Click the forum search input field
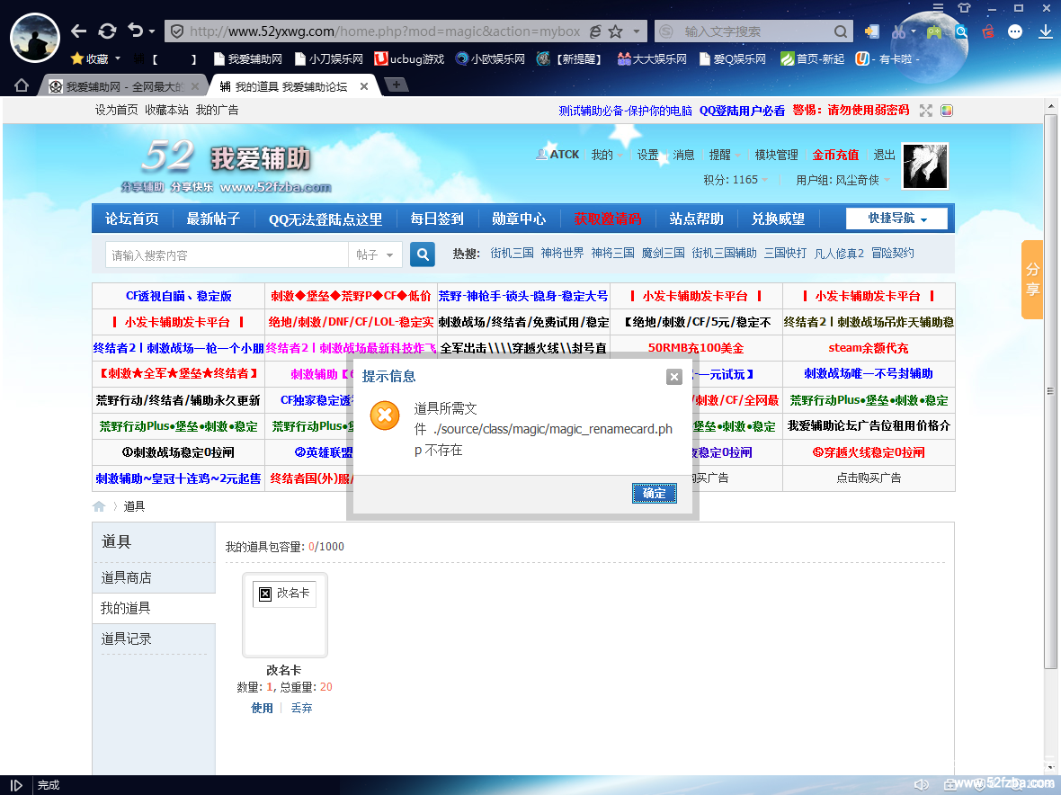Viewport: 1061px width, 795px height. 227,255
